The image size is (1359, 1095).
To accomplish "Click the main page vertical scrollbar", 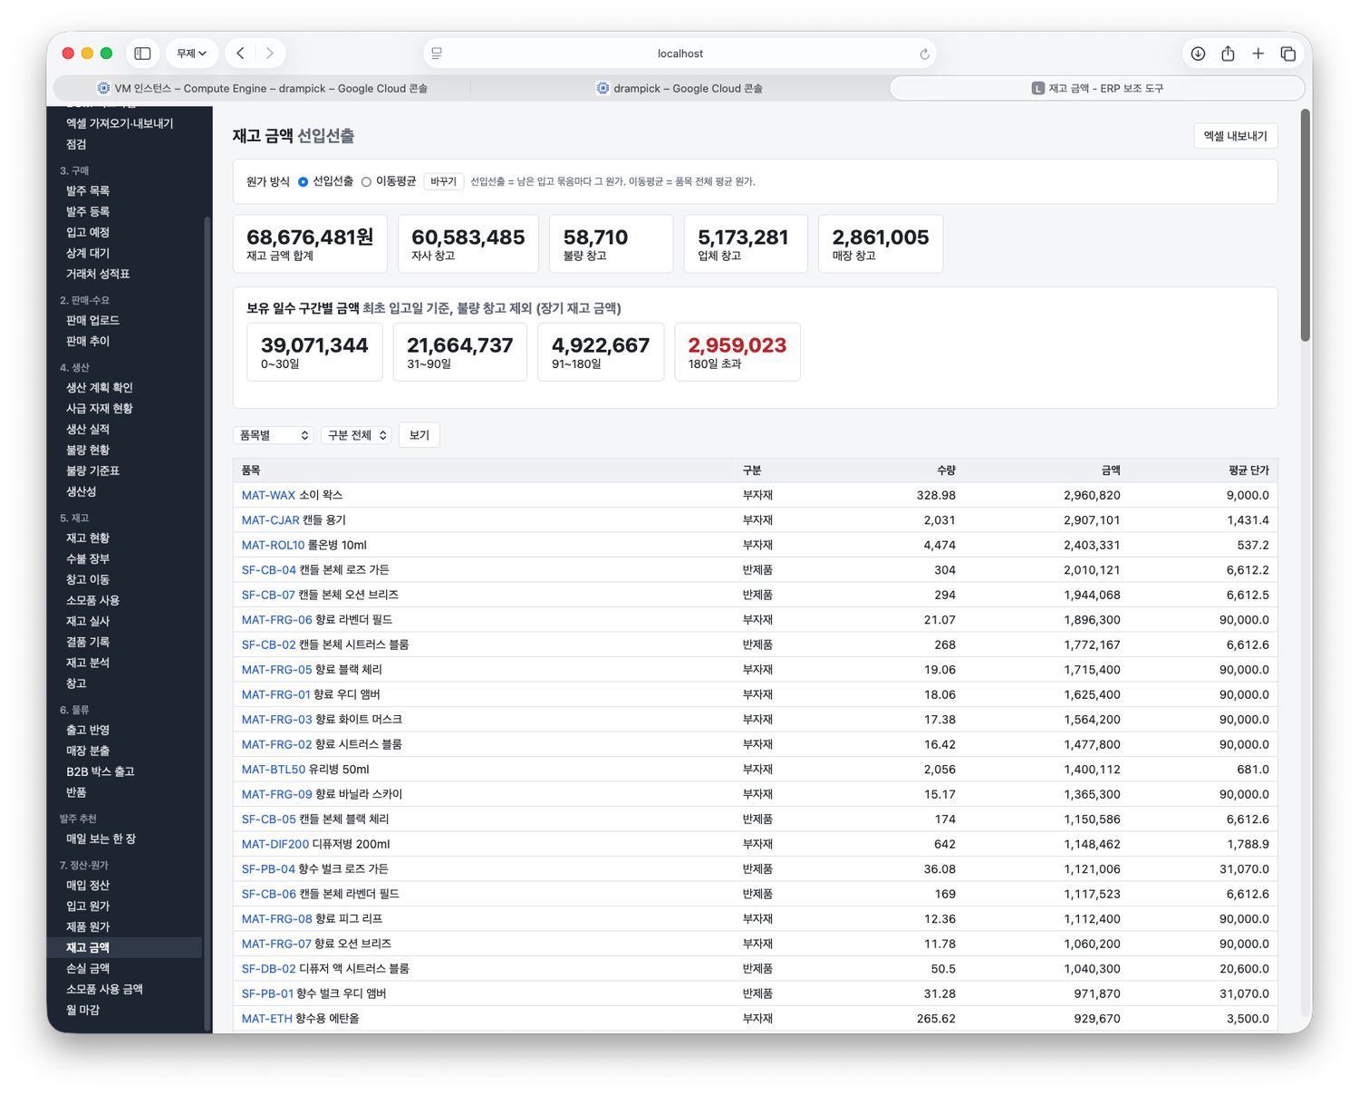I will (x=1306, y=226).
